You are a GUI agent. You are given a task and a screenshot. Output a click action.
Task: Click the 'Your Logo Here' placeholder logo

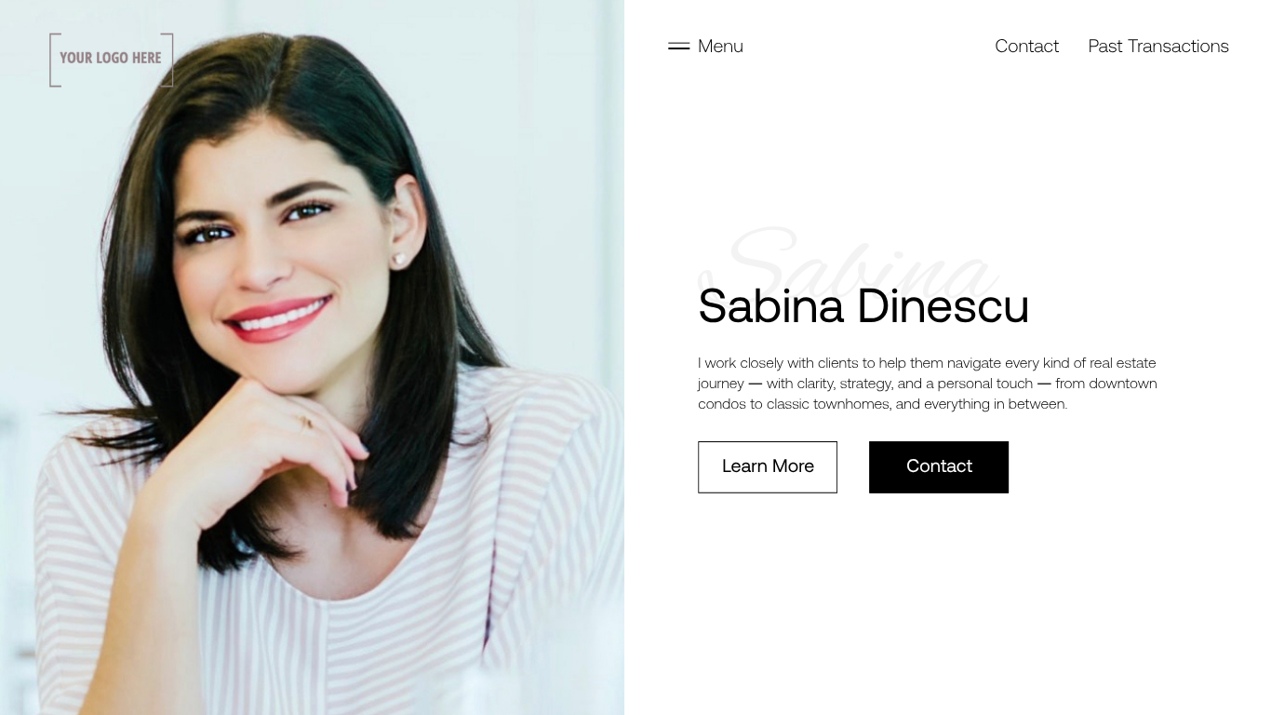111,60
